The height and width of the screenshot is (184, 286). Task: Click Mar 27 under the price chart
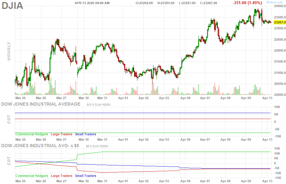pos(61,98)
